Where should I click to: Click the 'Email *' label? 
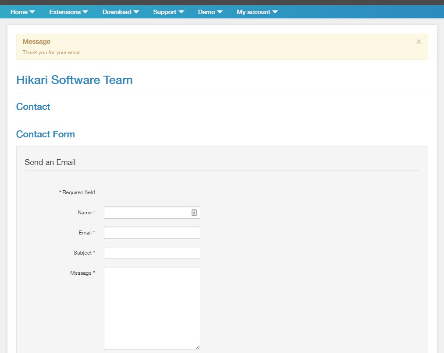pos(87,233)
